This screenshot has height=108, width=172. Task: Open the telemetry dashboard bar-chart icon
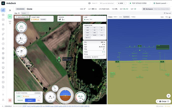3,10
